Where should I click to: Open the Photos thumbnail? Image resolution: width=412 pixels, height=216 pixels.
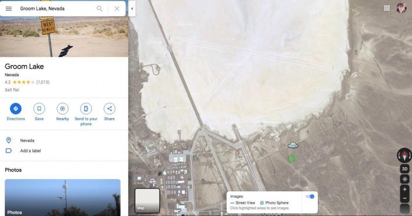62,198
